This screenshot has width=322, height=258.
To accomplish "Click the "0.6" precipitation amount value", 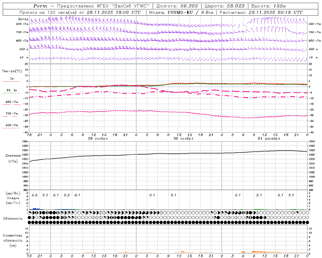I will (x=34, y=195).
